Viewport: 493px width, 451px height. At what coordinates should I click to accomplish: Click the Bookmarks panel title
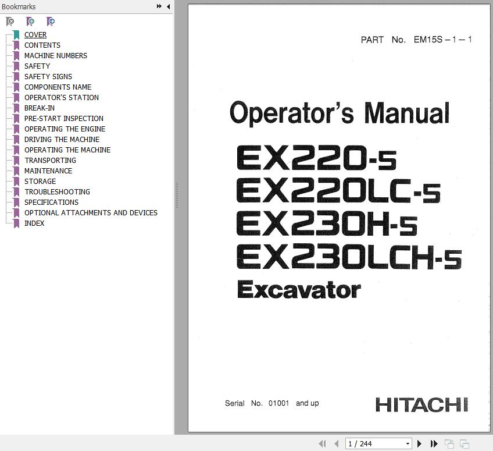click(x=19, y=6)
